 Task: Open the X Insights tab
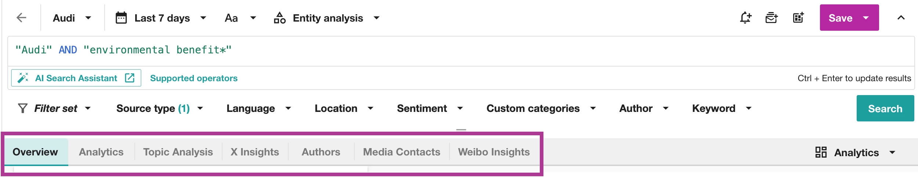(255, 152)
